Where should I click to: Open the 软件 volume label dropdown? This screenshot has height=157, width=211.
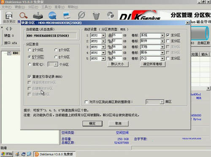point(162,41)
